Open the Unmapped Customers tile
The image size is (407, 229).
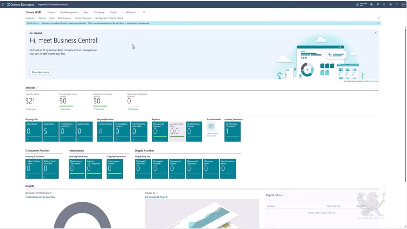(x=143, y=169)
